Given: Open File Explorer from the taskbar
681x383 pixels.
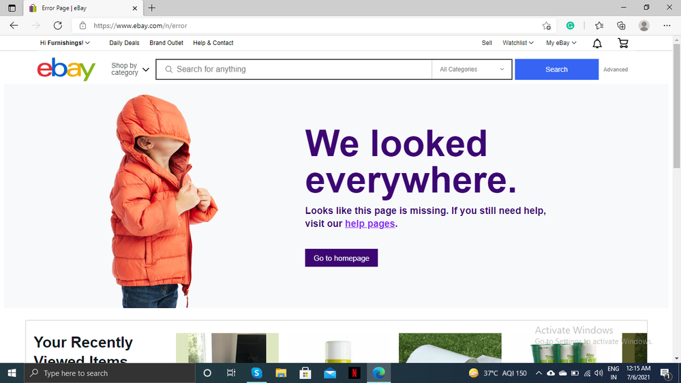Looking at the screenshot, I should pos(281,373).
